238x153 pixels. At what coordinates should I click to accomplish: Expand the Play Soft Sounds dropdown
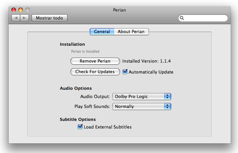click(142, 106)
